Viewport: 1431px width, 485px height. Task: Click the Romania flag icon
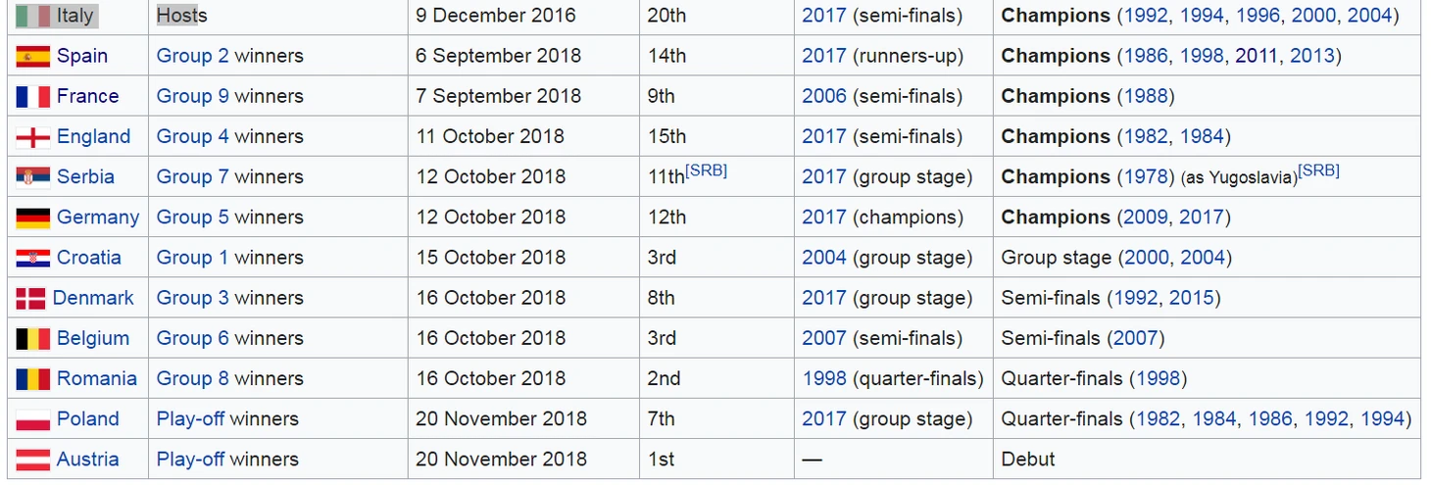(x=32, y=379)
